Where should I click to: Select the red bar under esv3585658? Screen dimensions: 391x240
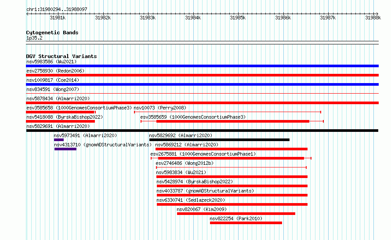[x=61, y=112]
